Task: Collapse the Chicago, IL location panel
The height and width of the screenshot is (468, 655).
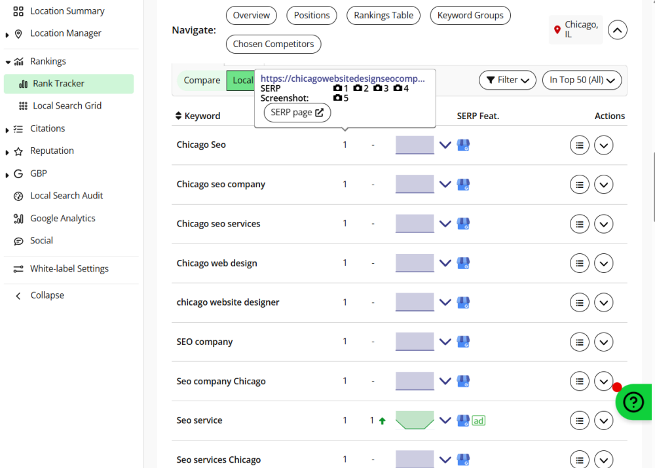Action: pyautogui.click(x=617, y=29)
